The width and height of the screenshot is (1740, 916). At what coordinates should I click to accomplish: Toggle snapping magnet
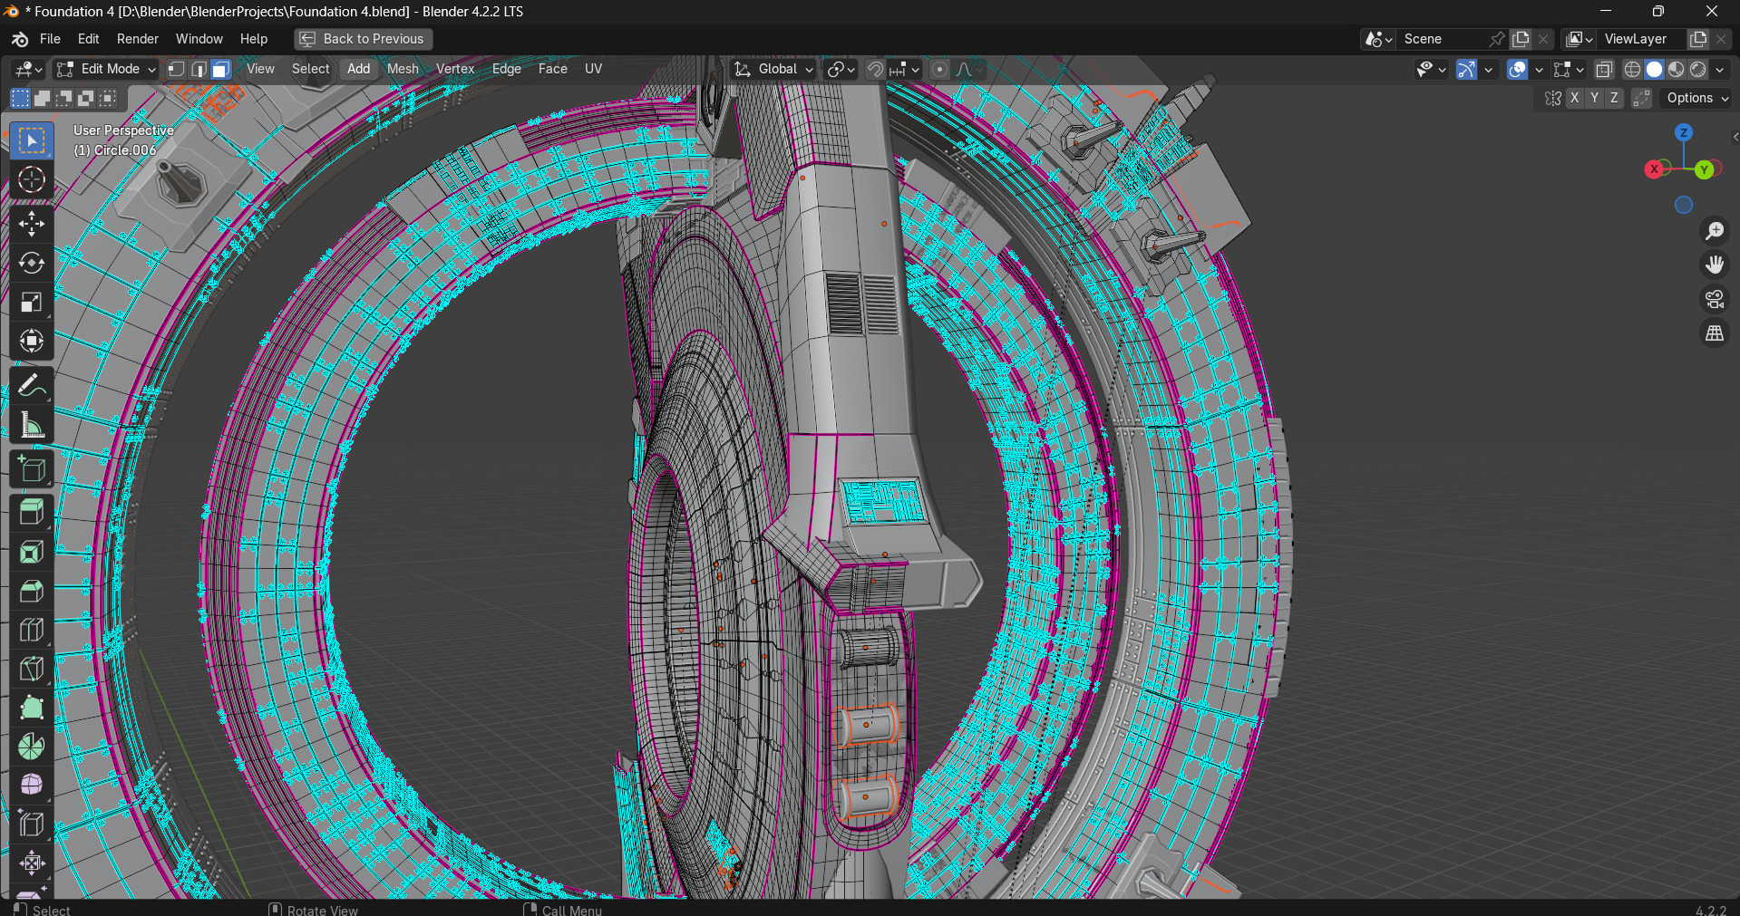(875, 69)
